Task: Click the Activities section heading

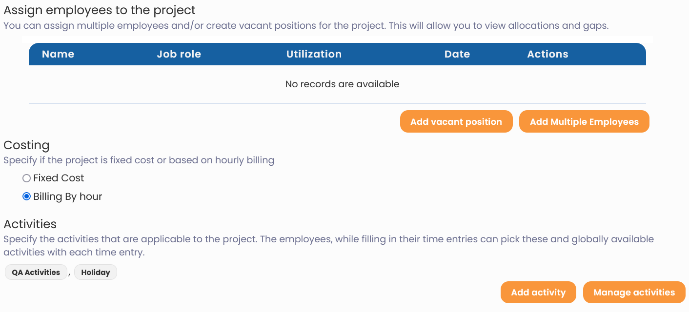Action: click(x=30, y=224)
